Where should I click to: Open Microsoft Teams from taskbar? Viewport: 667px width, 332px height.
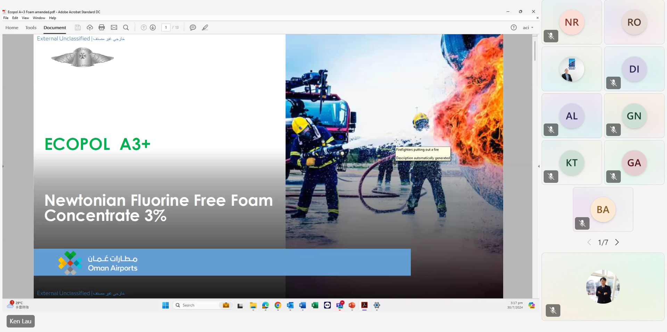340,305
